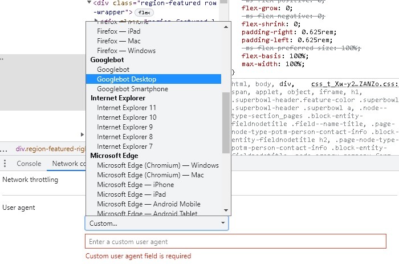
Task: Click Elements panel ellipsis on selected row
Action: pos(2,59)
